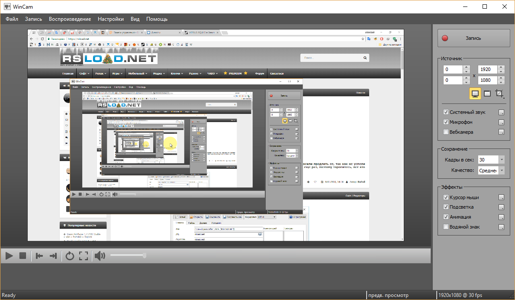Mute using the speaker icon
Image resolution: width=515 pixels, height=300 pixels.
coord(100,256)
